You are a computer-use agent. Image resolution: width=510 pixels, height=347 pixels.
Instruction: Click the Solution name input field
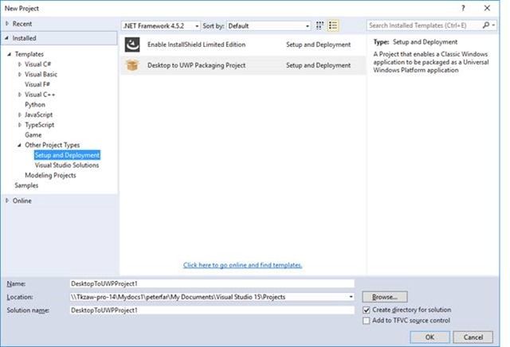pyautogui.click(x=212, y=310)
